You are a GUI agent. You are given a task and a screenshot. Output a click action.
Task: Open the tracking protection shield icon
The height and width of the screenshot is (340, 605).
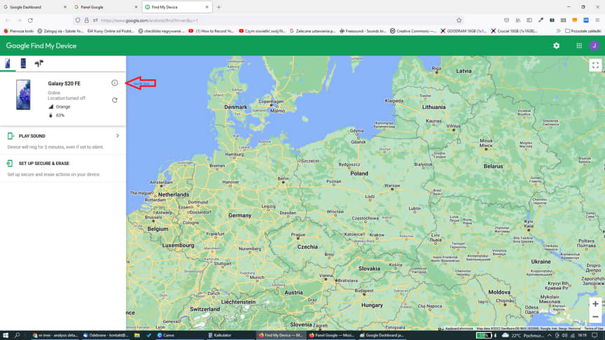(78, 20)
